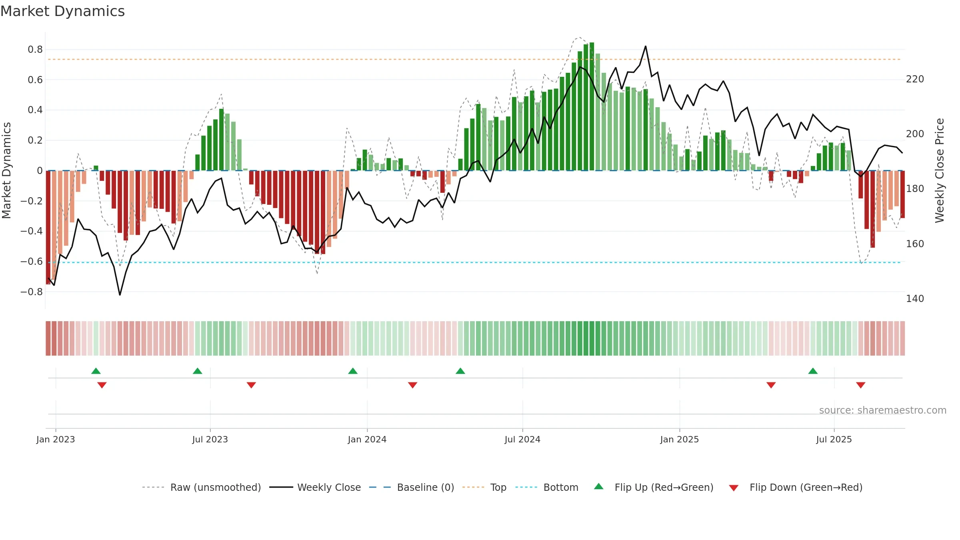Click the Jan 2023 x-axis label

(x=56, y=439)
